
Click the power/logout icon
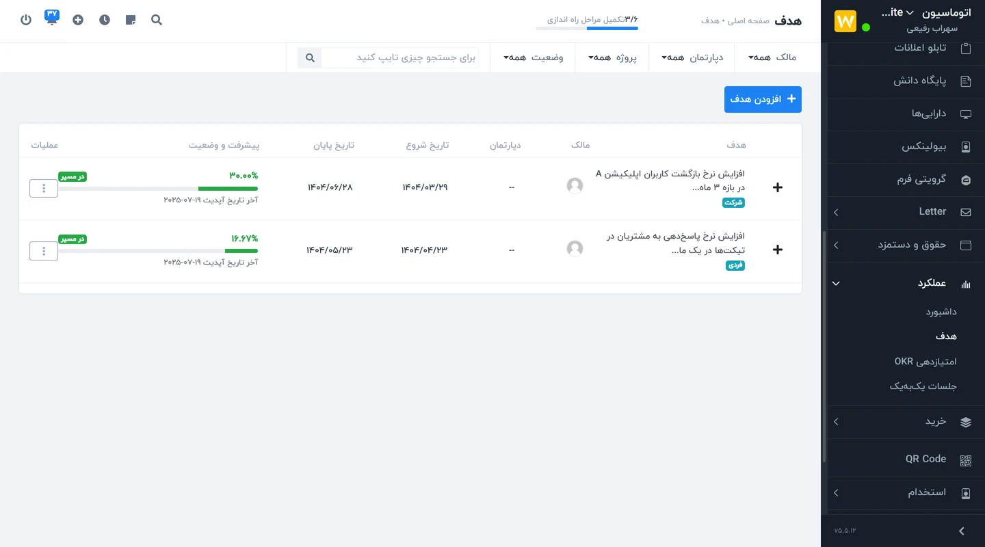[26, 20]
